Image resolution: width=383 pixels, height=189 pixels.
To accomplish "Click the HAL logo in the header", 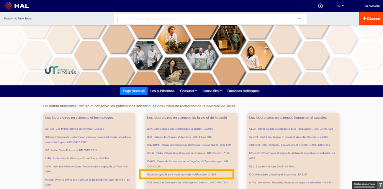I will 16,6.
